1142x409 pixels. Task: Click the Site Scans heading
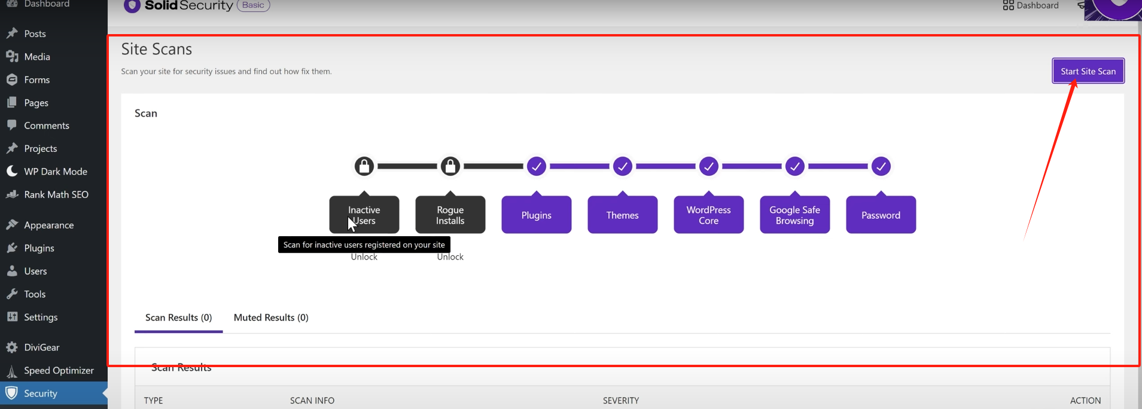click(x=157, y=49)
